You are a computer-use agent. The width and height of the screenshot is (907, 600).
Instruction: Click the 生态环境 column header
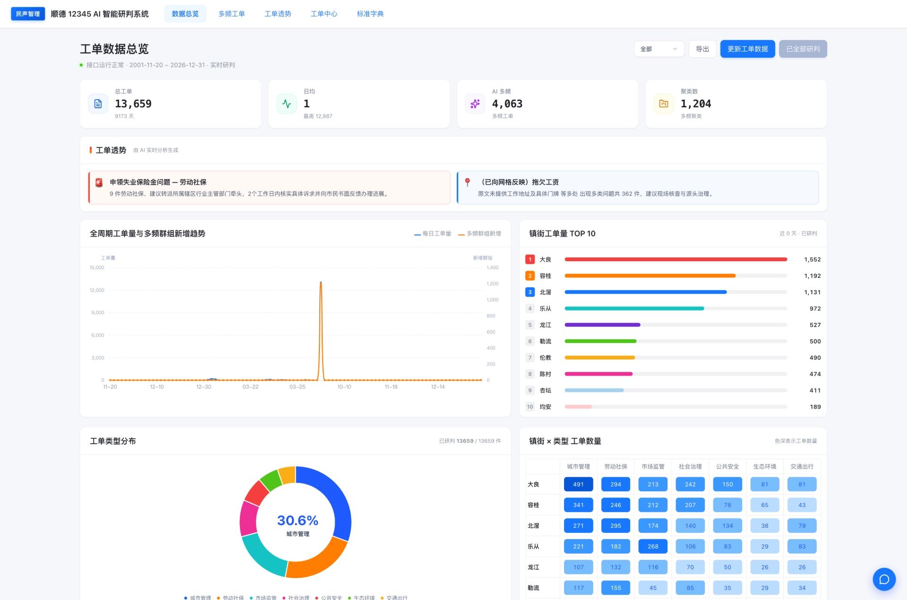point(764,467)
